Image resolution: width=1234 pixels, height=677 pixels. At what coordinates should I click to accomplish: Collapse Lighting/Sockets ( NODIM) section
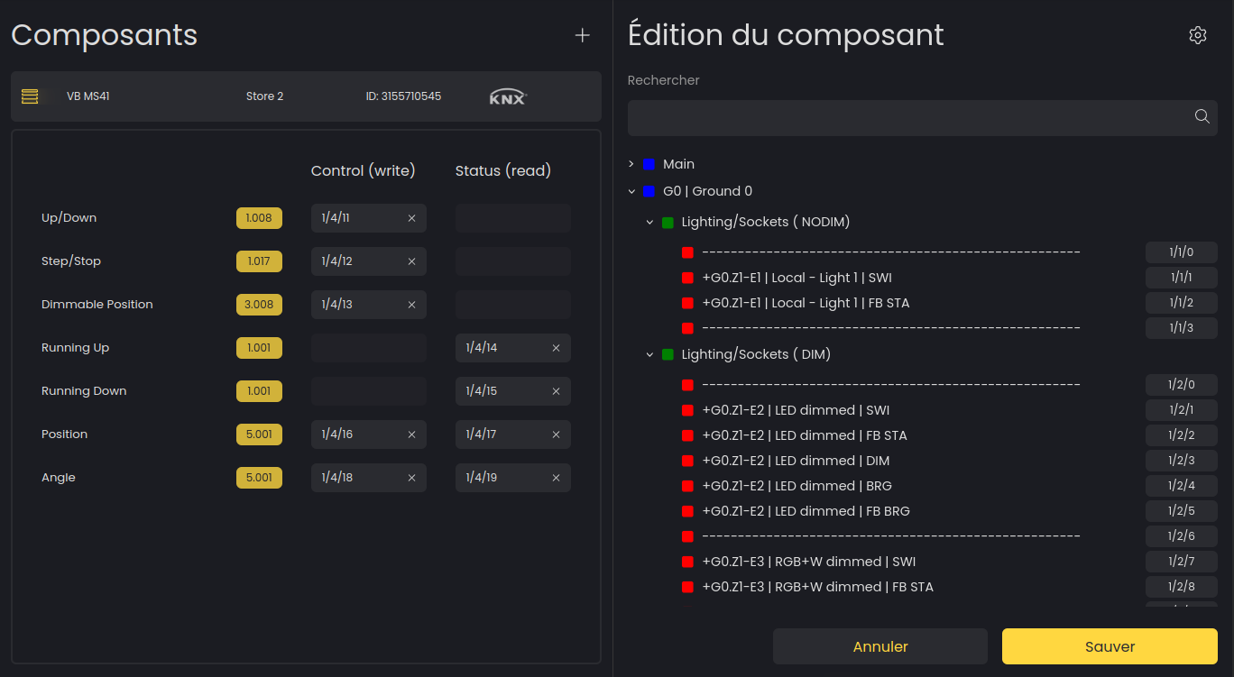tap(649, 222)
